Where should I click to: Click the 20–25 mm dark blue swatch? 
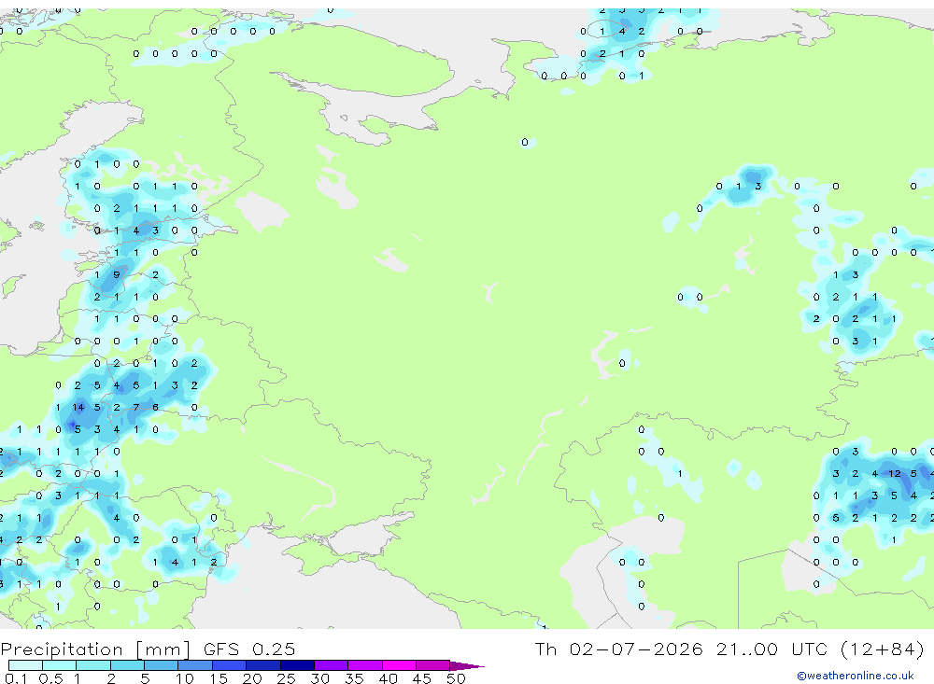click(263, 665)
